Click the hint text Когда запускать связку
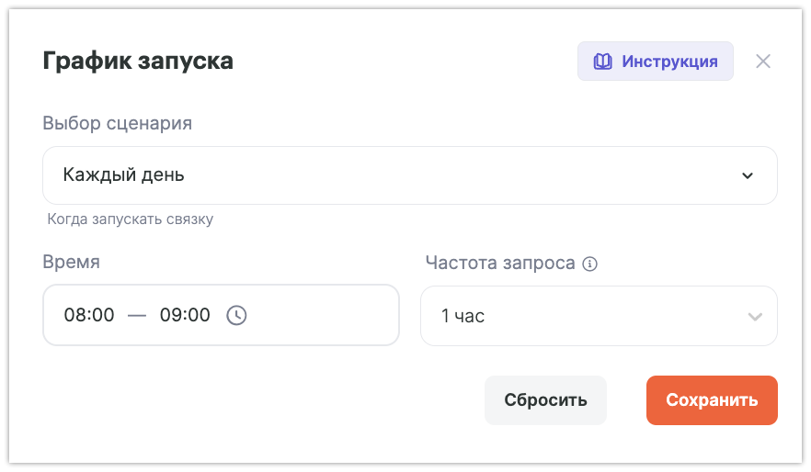 131,219
